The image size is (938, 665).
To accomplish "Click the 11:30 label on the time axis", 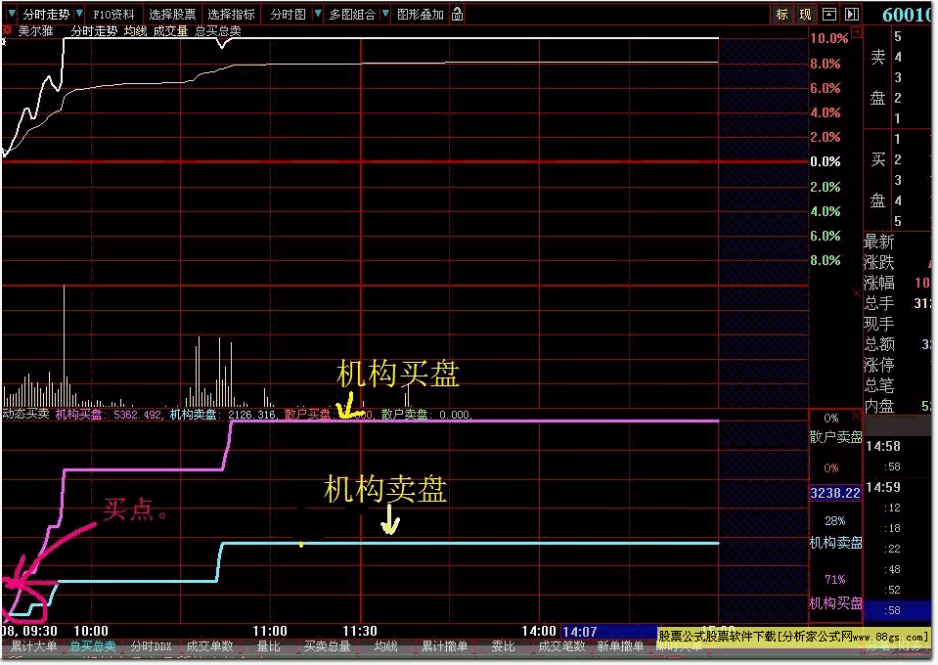I will pyautogui.click(x=360, y=631).
